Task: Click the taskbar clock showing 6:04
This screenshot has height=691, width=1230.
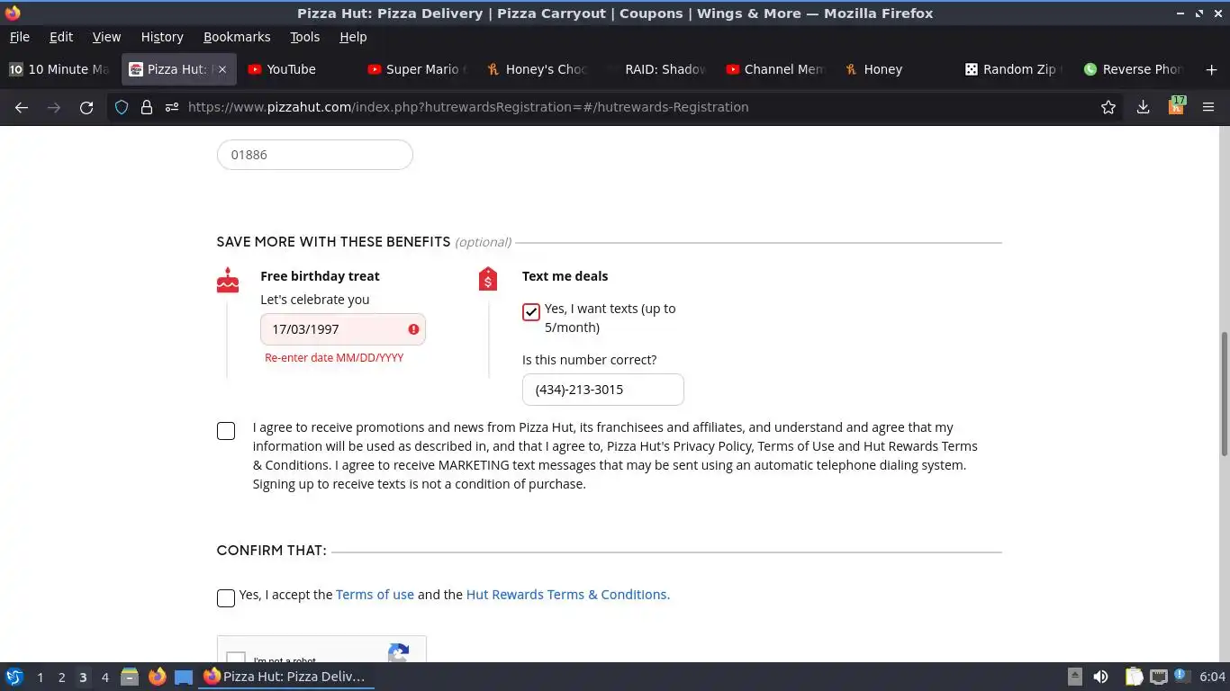Action: [x=1212, y=677]
